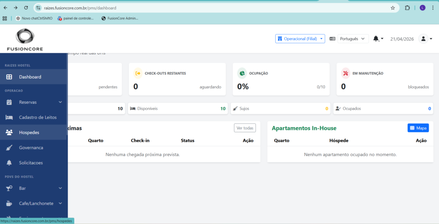Bookmark page with the star icon
Screen dimensions: 439x224
393,8
